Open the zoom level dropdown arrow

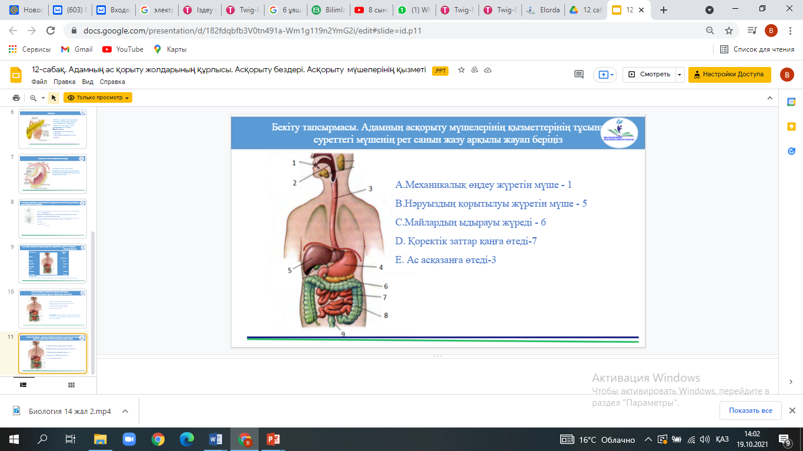43,98
